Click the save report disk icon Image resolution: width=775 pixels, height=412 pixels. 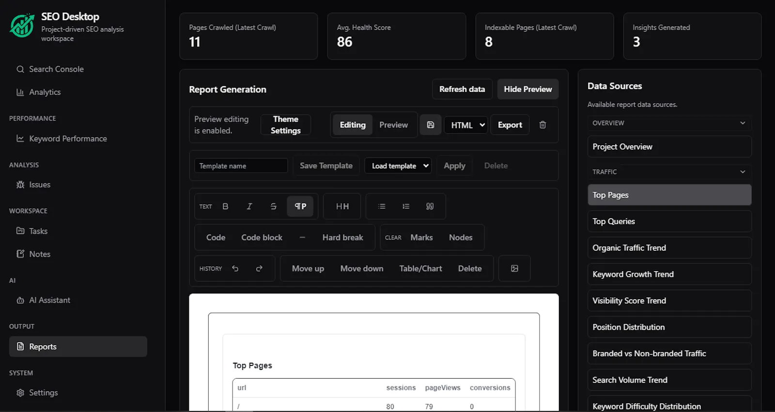430,125
